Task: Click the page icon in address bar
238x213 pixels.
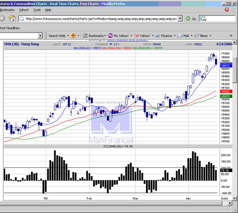Action: (x=22, y=19)
